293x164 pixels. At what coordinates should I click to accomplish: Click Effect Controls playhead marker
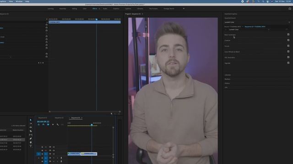tap(97, 19)
